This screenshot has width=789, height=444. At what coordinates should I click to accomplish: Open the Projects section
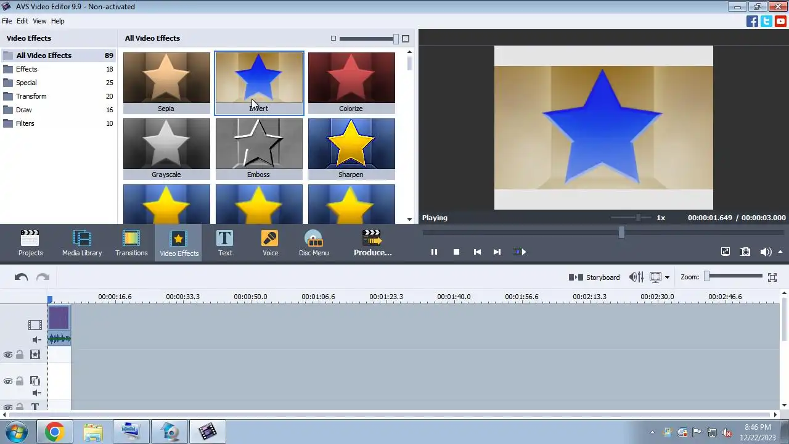(x=30, y=243)
